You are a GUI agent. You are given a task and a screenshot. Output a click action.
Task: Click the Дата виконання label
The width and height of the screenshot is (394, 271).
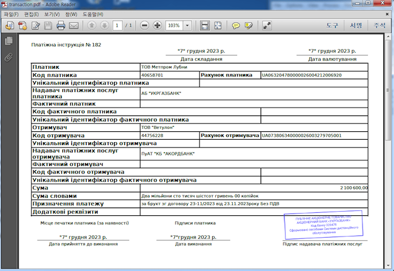[x=193, y=244]
